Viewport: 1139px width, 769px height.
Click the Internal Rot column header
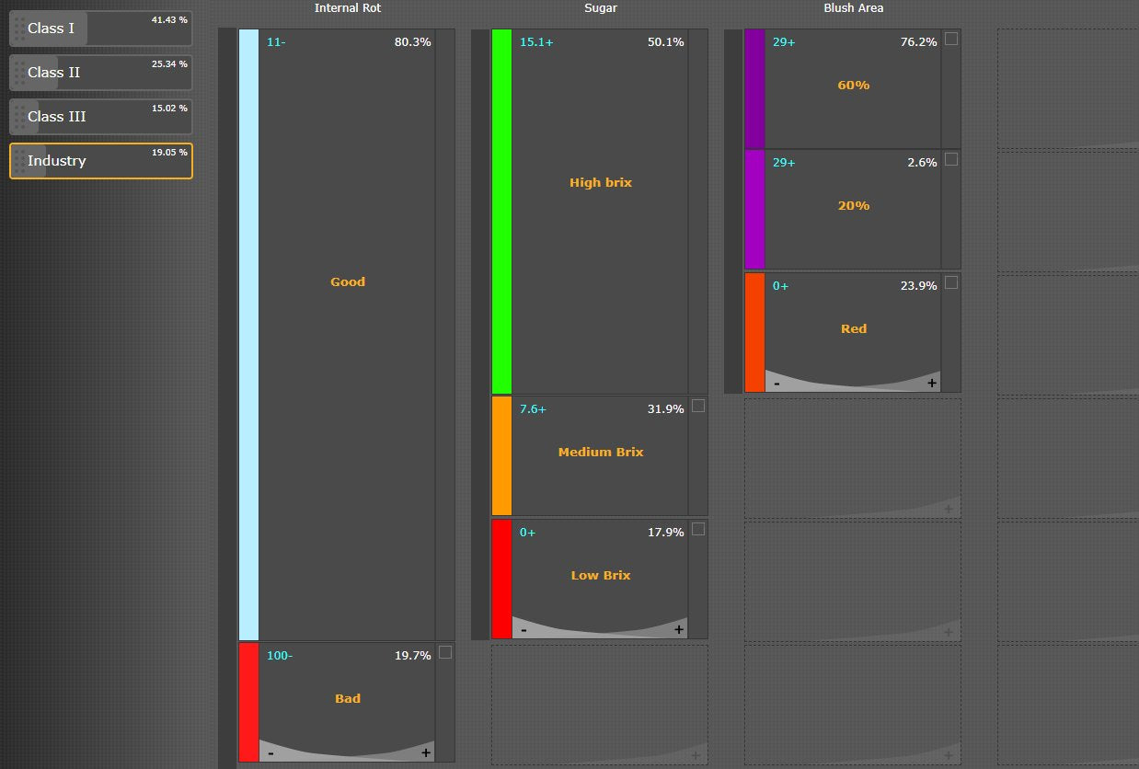click(347, 8)
